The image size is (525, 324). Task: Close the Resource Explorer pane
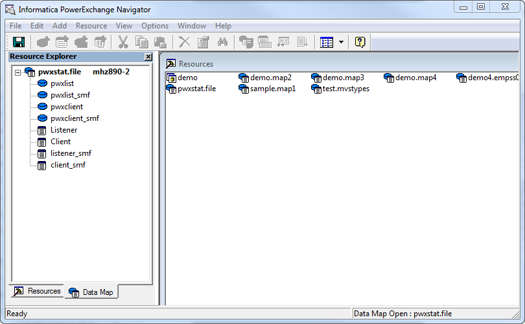click(x=148, y=57)
